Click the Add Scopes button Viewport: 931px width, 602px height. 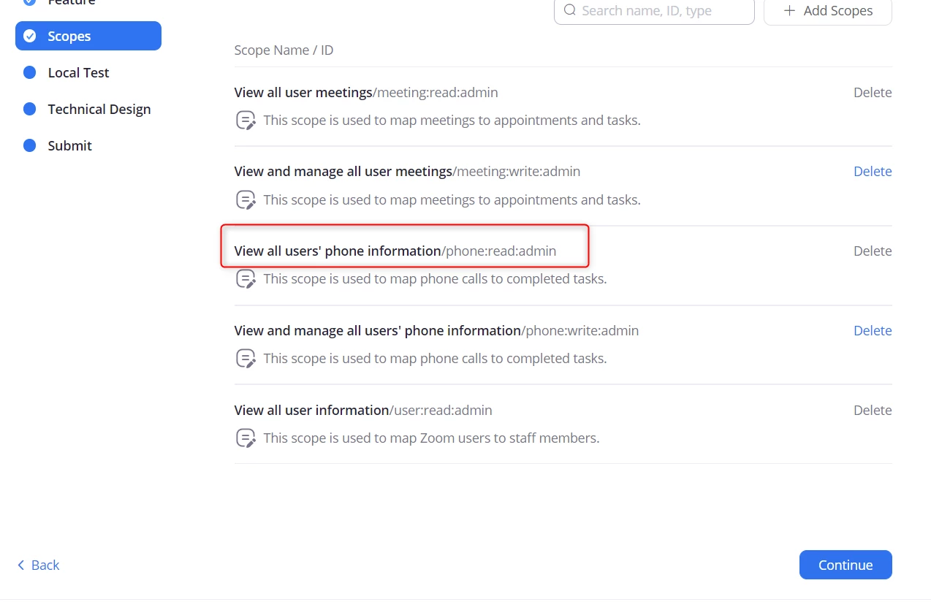tap(828, 10)
